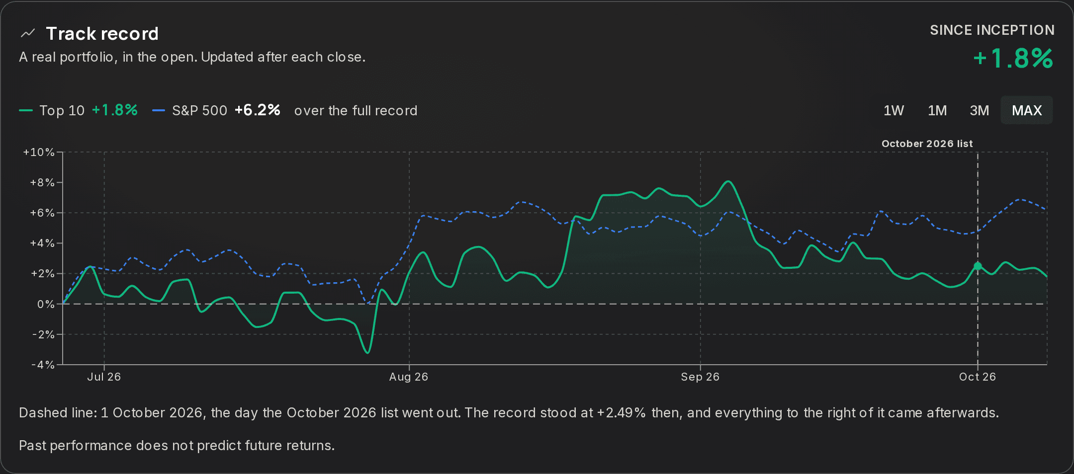Viewport: 1074px width, 474px height.
Task: Click the "-2%" y-axis label
Action: [43, 334]
